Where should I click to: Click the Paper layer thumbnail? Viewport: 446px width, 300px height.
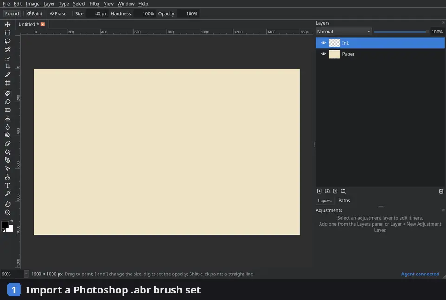(x=334, y=54)
